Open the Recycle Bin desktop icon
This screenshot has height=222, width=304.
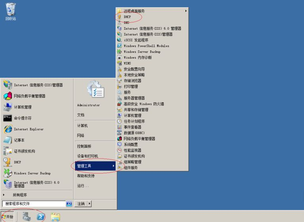(x=11, y=10)
